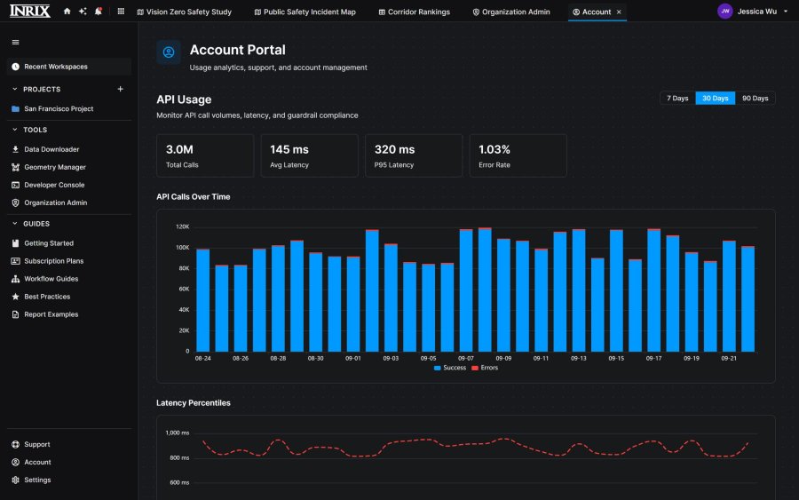This screenshot has height=500, width=799.
Task: Click the Account Portal header icon
Action: coord(169,52)
